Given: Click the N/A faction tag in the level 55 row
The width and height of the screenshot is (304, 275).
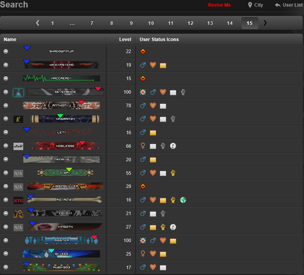Looking at the screenshot, I should (18, 173).
